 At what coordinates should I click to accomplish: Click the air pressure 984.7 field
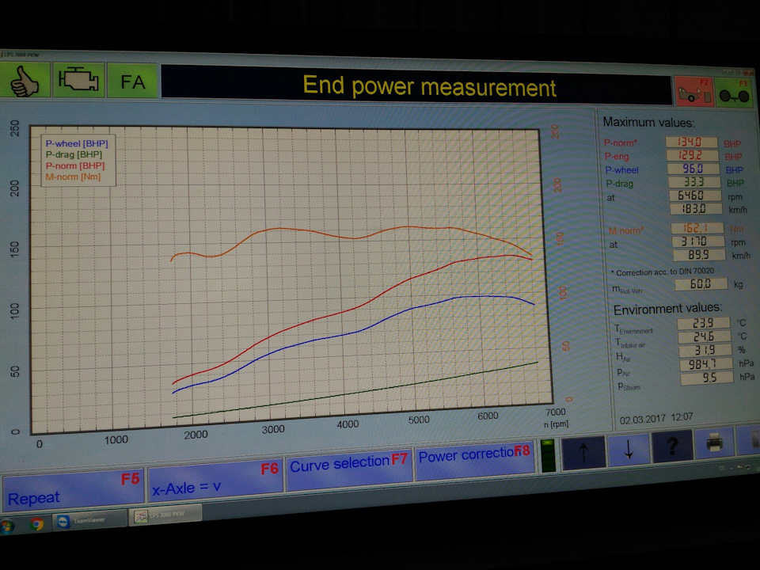pyautogui.click(x=706, y=364)
